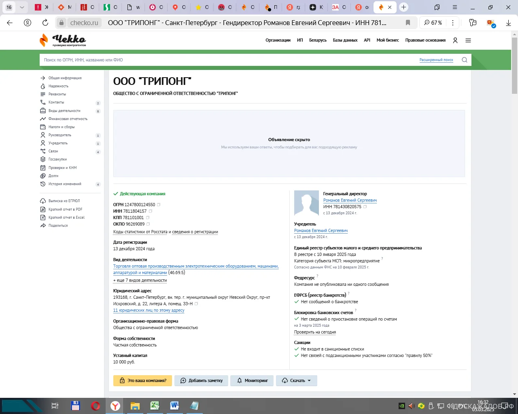Image resolution: width=518 pixels, height=414 pixels.
Task: Copy the legal address with its copy icon
Action: click(x=196, y=304)
